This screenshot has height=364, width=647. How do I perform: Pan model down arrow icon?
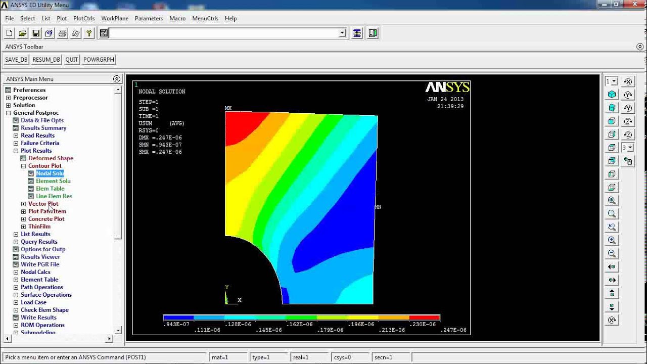612,306
